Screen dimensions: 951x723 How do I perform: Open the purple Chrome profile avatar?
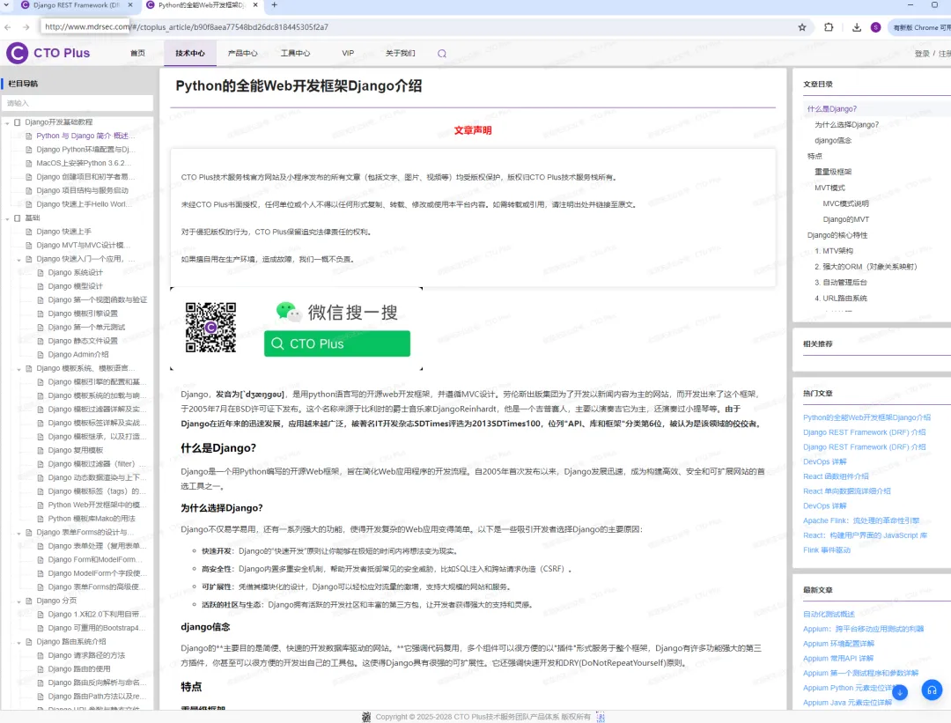[x=876, y=27]
